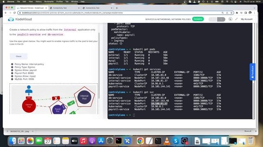Open Calendar showing 27 in the dock
The width and height of the screenshot is (263, 147).
pos(48,141)
